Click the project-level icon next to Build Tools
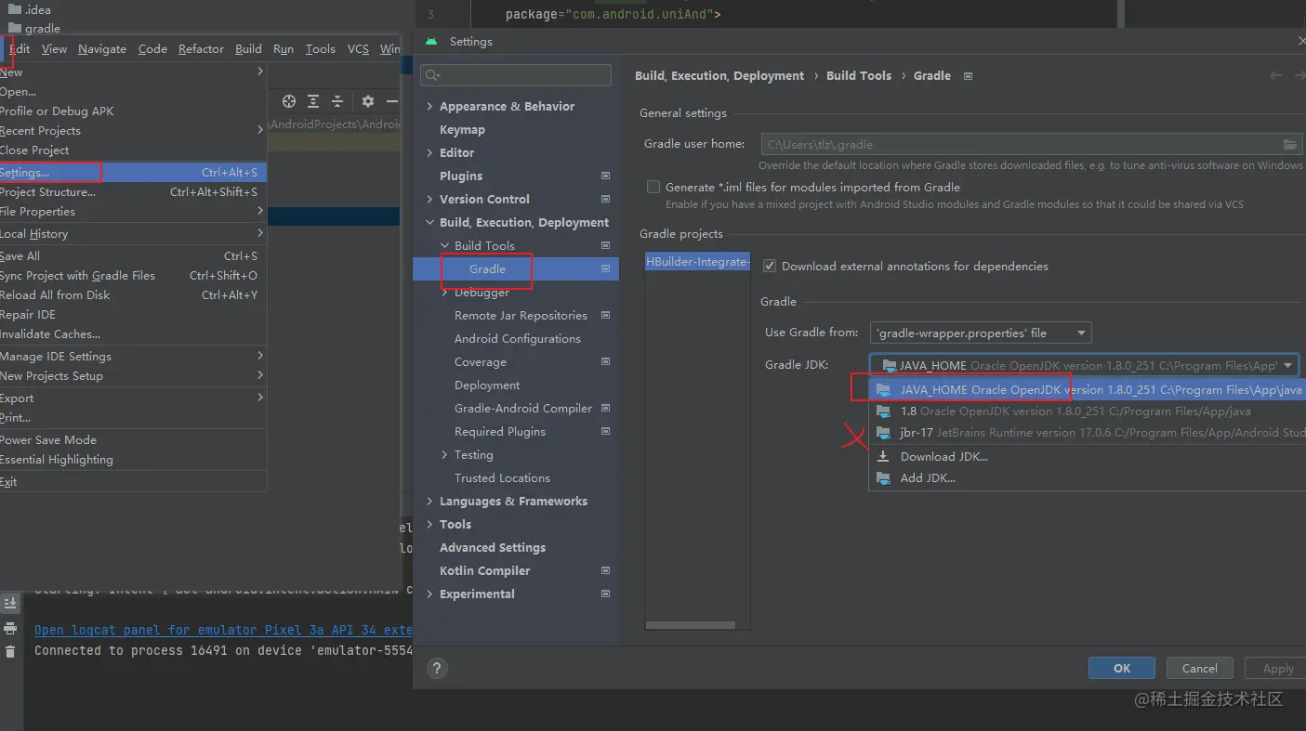This screenshot has width=1306, height=731. click(606, 245)
